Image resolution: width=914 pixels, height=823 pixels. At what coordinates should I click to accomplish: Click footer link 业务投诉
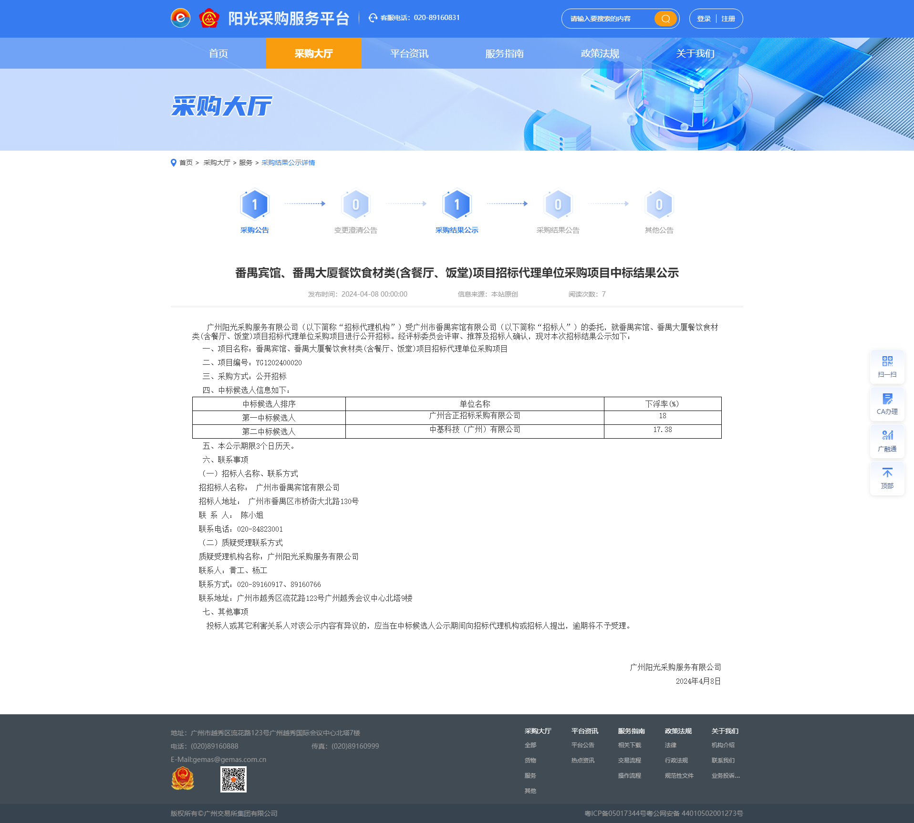pos(726,776)
